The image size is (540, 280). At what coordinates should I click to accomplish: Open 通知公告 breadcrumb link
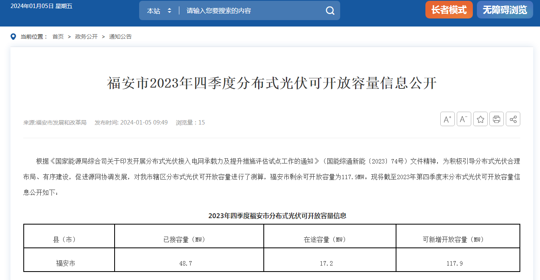(x=120, y=37)
